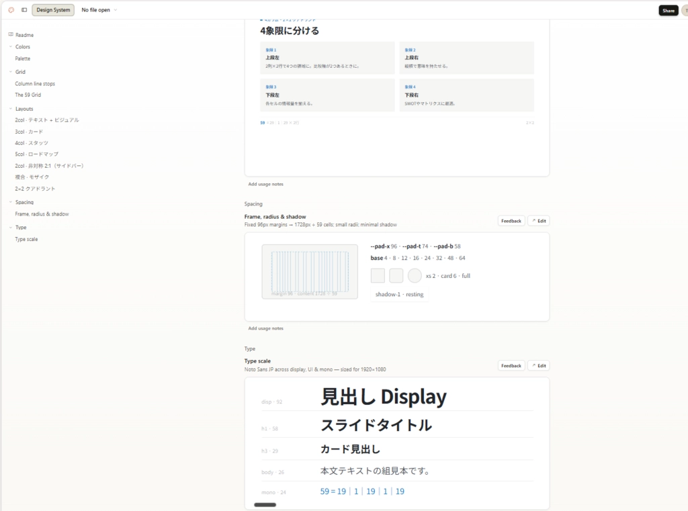This screenshot has height=511, width=688.
Task: Click the 象限 2 上段右 card
Action: [x=466, y=58]
